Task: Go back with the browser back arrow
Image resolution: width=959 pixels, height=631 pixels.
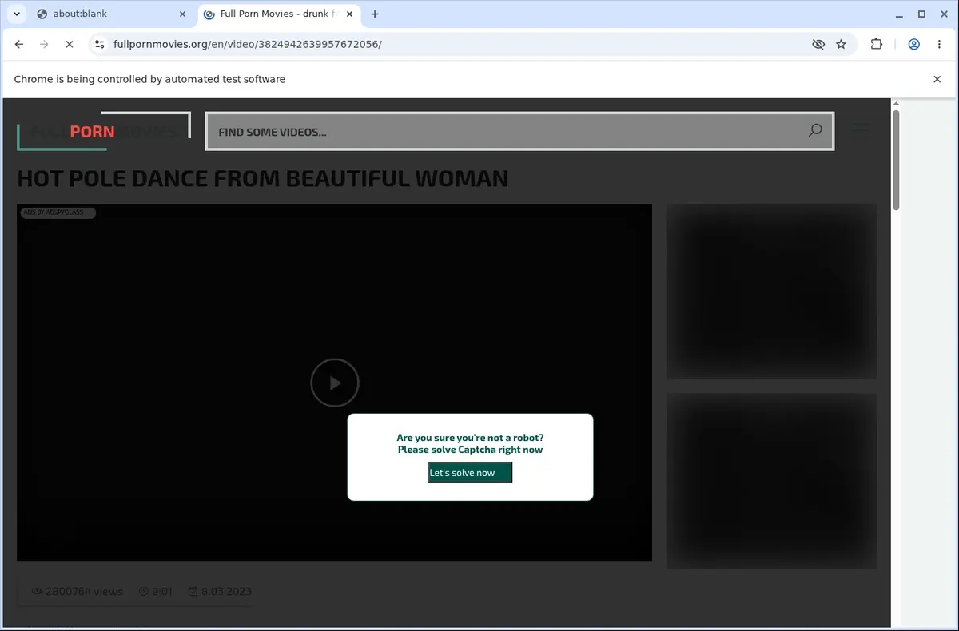Action: tap(19, 45)
